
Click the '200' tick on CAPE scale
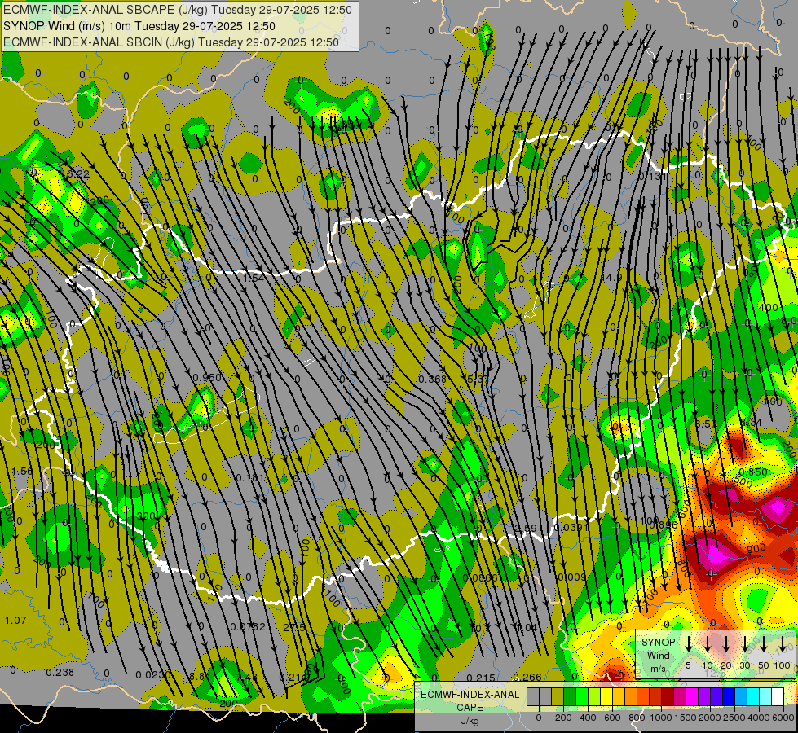click(x=563, y=718)
